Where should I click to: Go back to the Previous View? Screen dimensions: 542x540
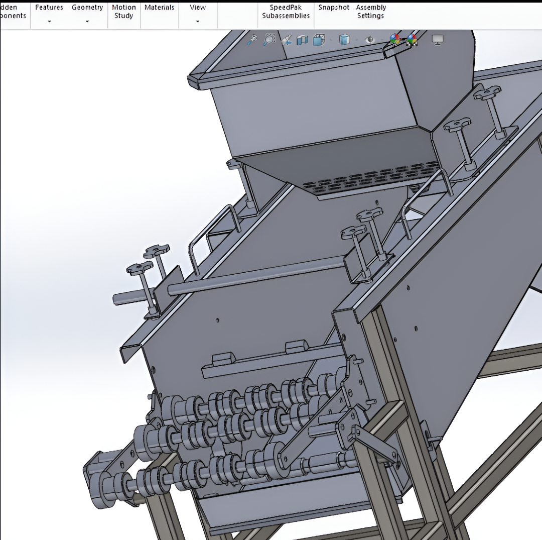coord(286,40)
